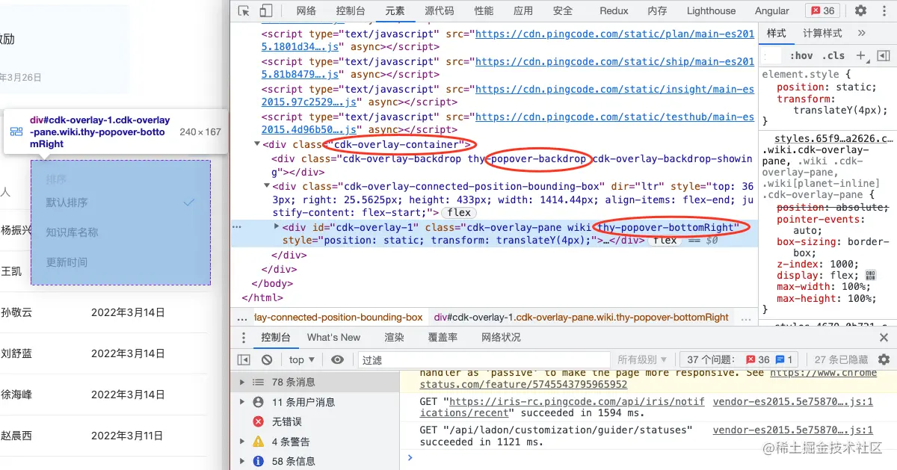Toggle the device toolbar icon
The height and width of the screenshot is (470, 897).
click(x=266, y=10)
